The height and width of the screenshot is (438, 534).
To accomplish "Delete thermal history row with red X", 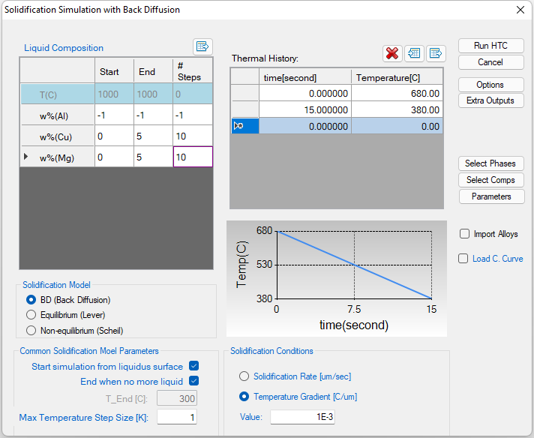I will pyautogui.click(x=392, y=53).
